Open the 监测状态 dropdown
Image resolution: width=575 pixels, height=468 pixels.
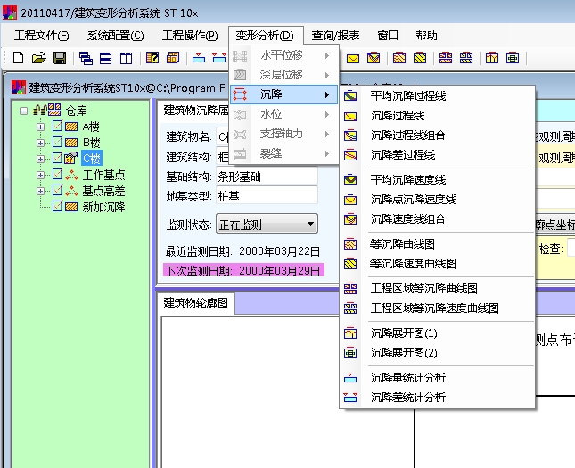point(267,224)
